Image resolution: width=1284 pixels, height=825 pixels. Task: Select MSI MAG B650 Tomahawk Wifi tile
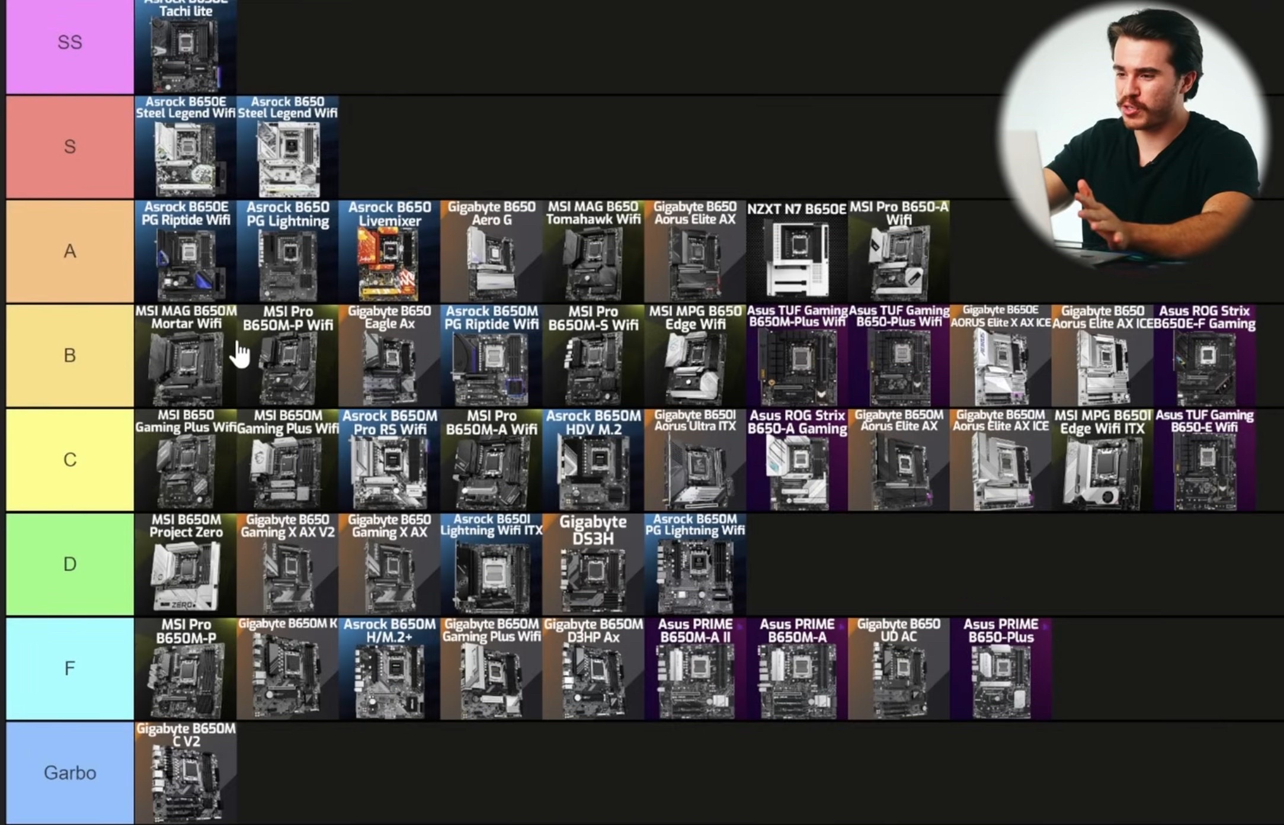593,251
